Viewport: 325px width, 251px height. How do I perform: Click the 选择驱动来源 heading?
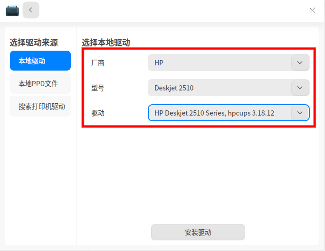pyautogui.click(x=34, y=43)
